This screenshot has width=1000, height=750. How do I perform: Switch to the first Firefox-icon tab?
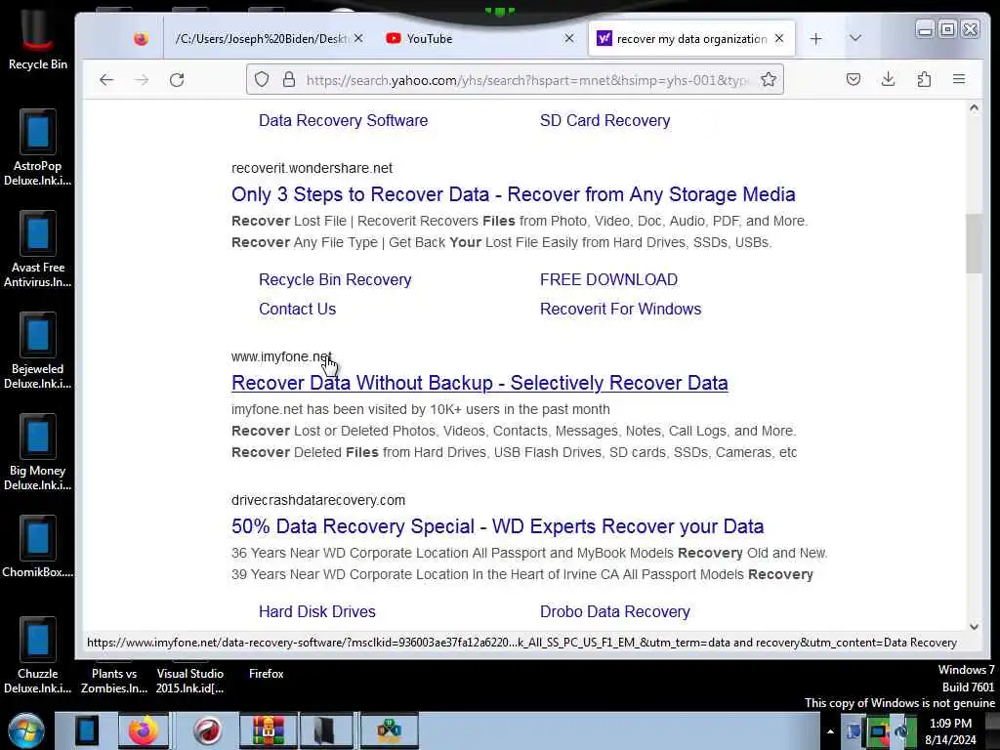click(141, 39)
